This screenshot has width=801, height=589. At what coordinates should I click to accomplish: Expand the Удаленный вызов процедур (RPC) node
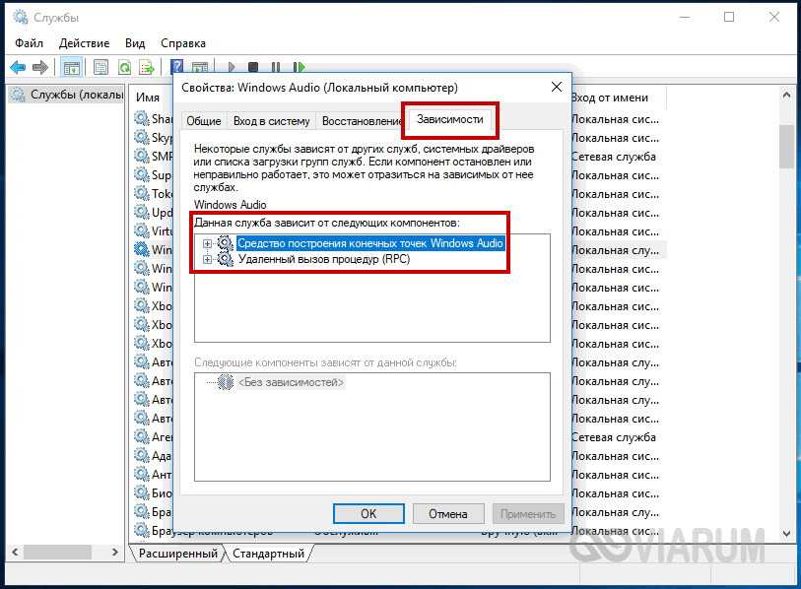coord(207,259)
